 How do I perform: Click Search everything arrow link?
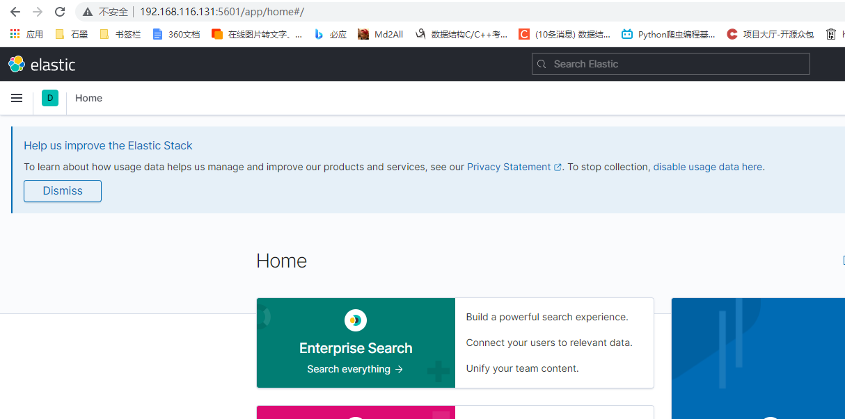pyautogui.click(x=355, y=369)
